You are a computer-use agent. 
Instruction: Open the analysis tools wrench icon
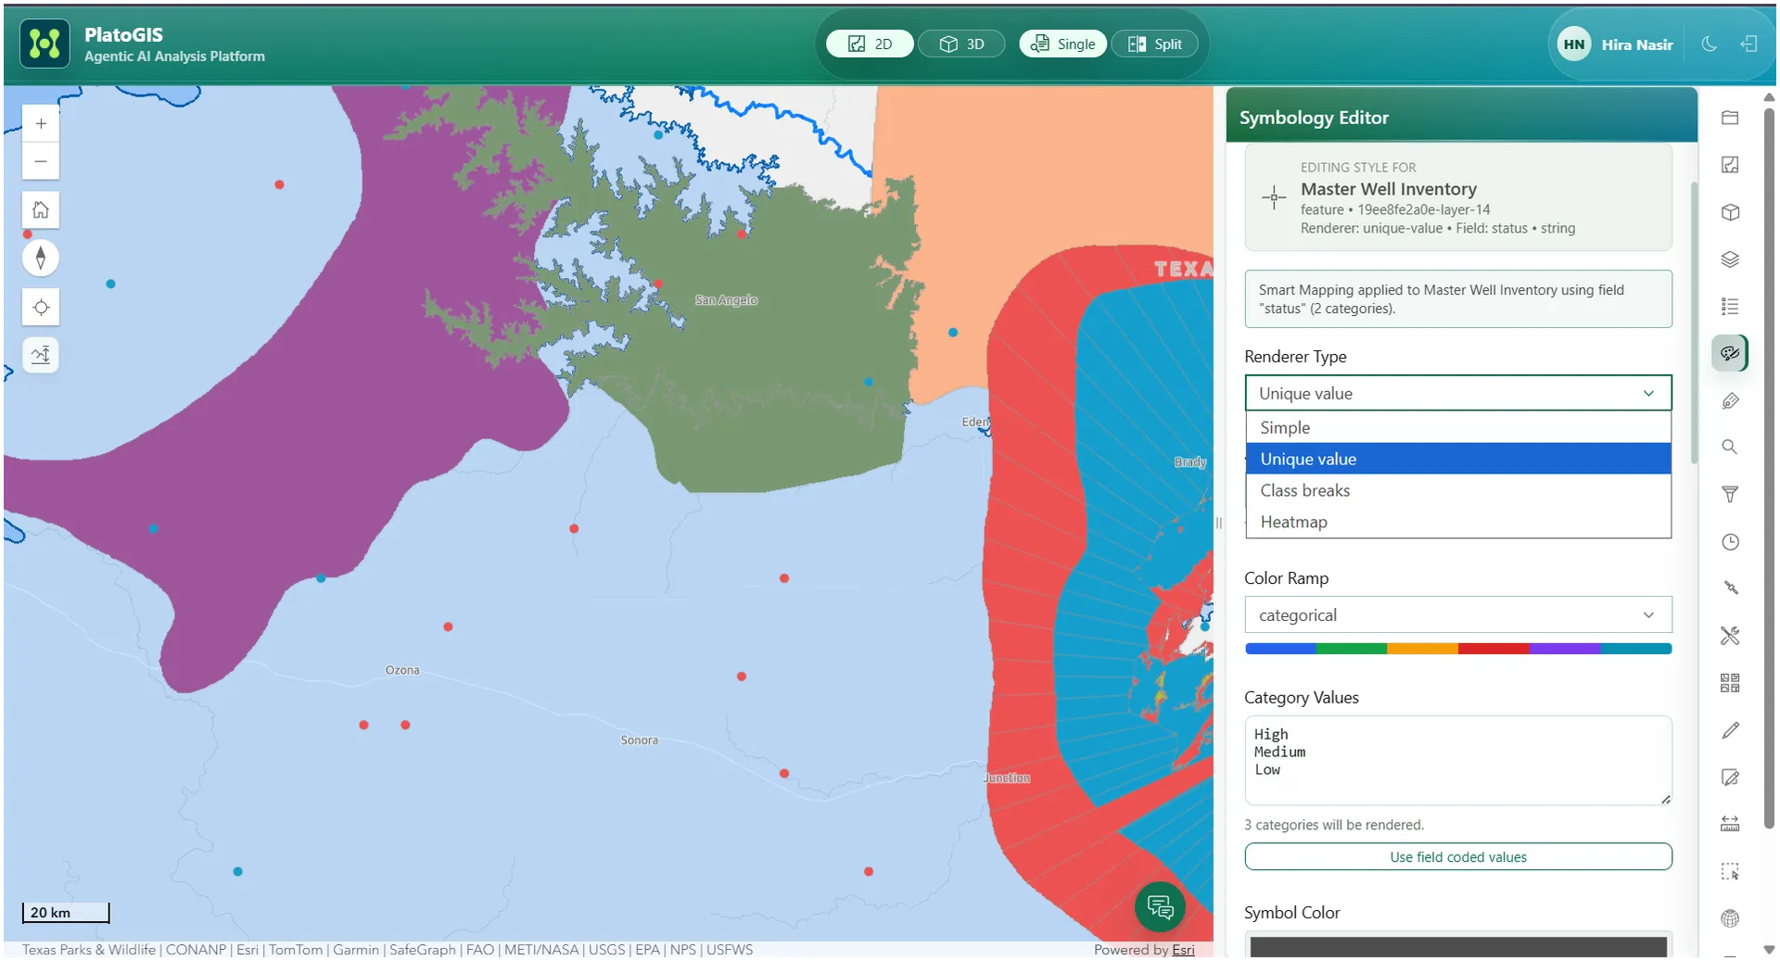click(1729, 636)
